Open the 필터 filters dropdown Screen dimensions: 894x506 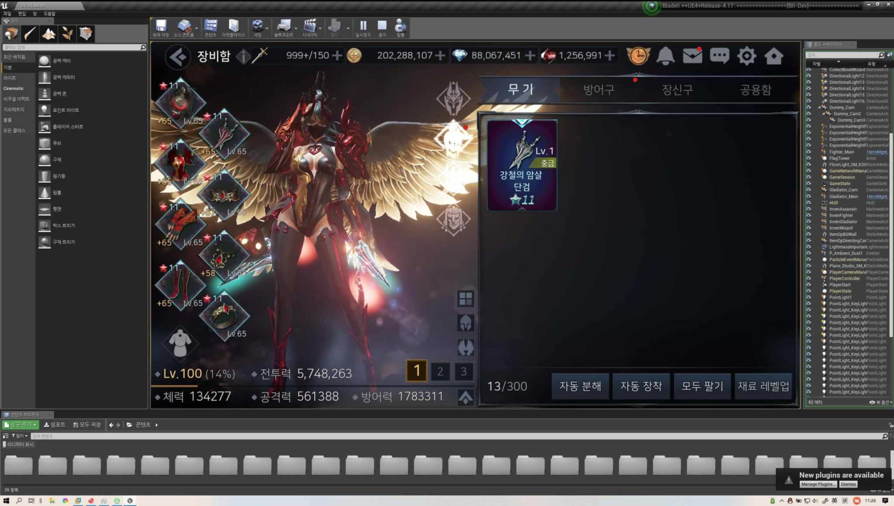tap(20, 436)
